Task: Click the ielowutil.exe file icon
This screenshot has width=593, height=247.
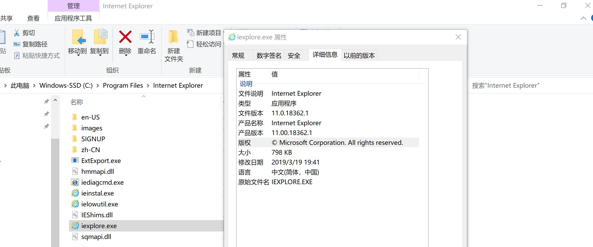Action: 75,204
